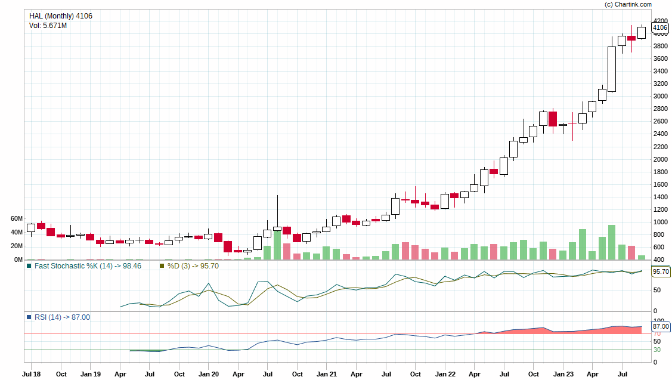The height and width of the screenshot is (380, 672).
Task: Click the candle with long upper wick above 1400
Action: pyautogui.click(x=277, y=228)
